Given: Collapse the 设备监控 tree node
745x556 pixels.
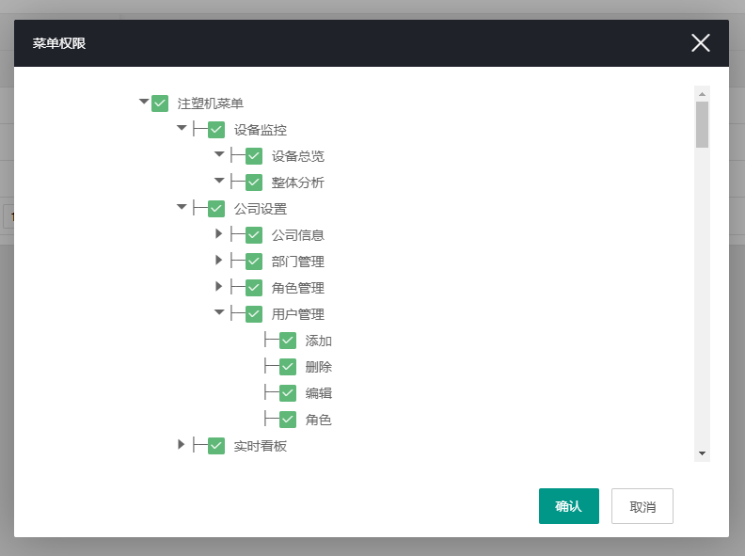Looking at the screenshot, I should pos(182,128).
